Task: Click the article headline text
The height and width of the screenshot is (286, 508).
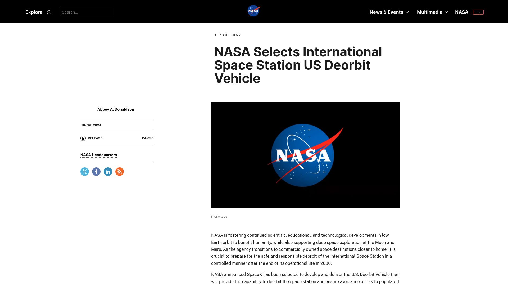Action: click(298, 65)
